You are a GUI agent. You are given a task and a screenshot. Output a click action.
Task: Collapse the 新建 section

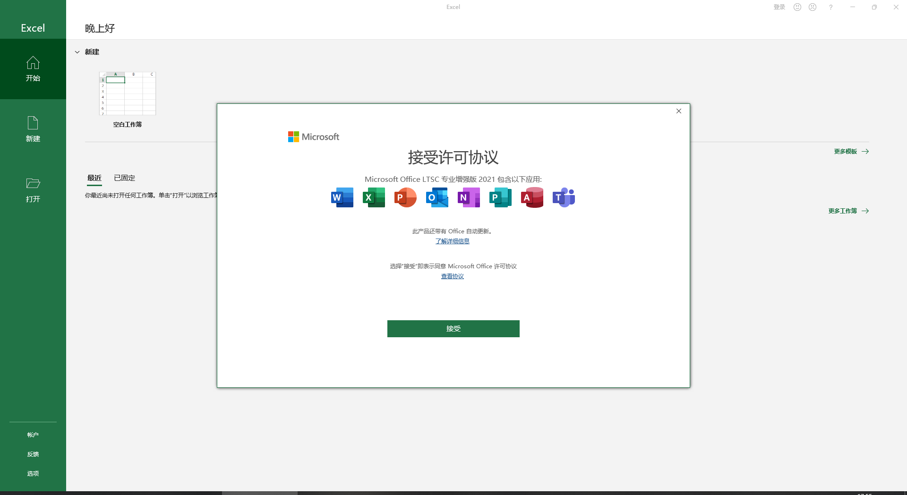77,52
